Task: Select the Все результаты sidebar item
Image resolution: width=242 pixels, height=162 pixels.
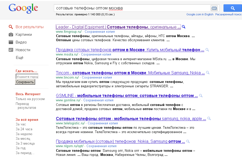Action: (30, 27)
